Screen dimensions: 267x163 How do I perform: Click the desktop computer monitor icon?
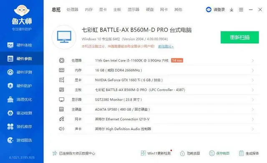[x=64, y=37]
